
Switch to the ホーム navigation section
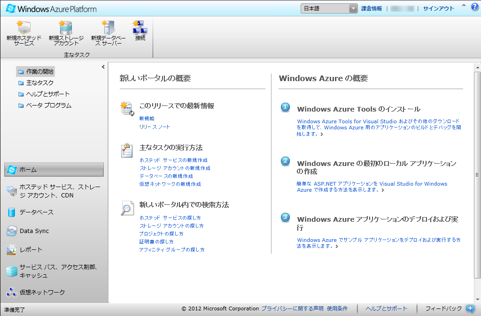click(x=54, y=170)
